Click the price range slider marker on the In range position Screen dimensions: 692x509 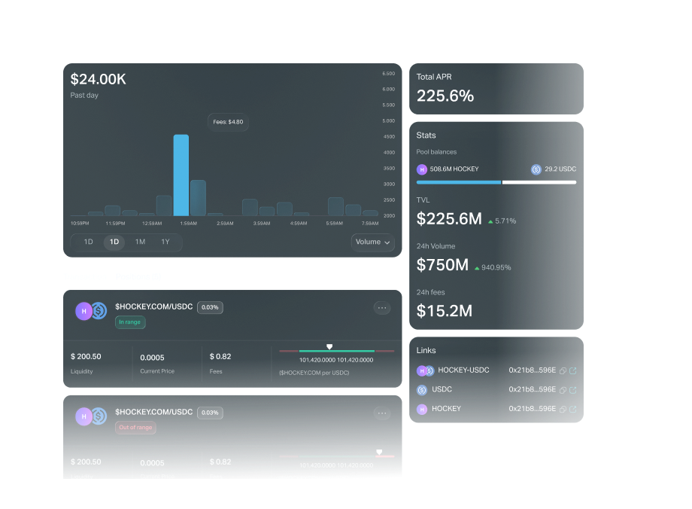tap(329, 347)
